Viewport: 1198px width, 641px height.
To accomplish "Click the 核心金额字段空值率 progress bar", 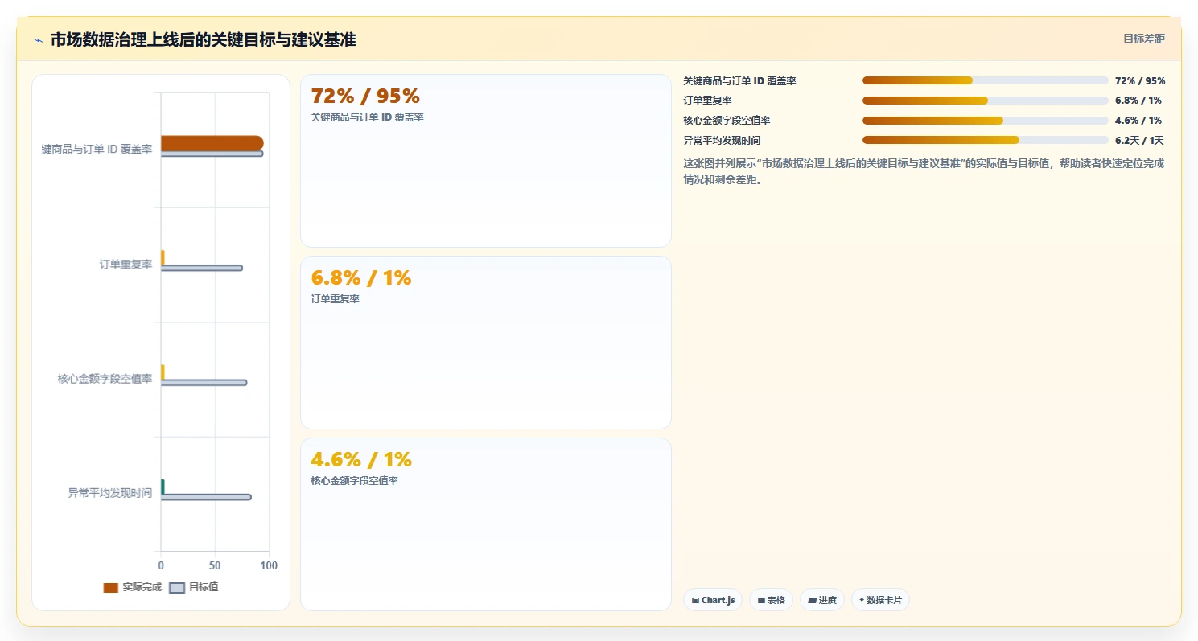I will point(986,121).
